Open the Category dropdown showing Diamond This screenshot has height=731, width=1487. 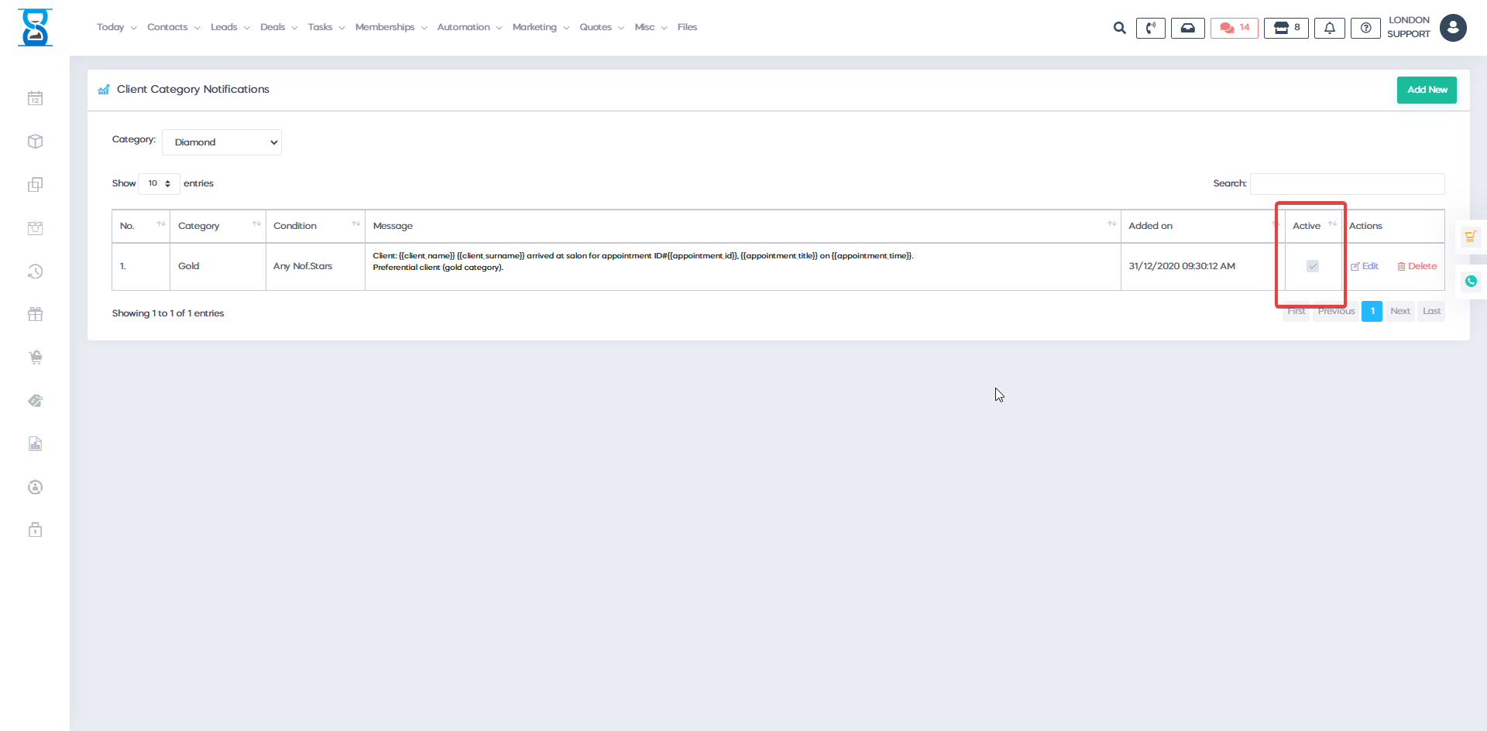(x=222, y=142)
